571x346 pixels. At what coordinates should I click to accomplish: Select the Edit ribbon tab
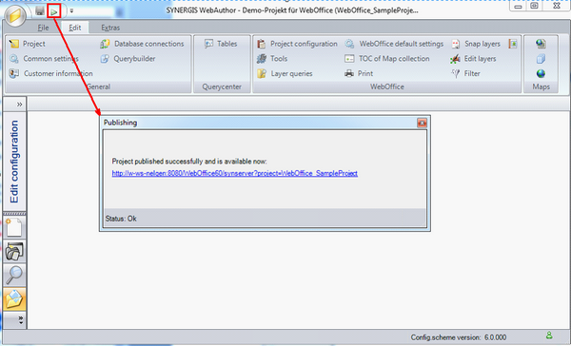[75, 28]
